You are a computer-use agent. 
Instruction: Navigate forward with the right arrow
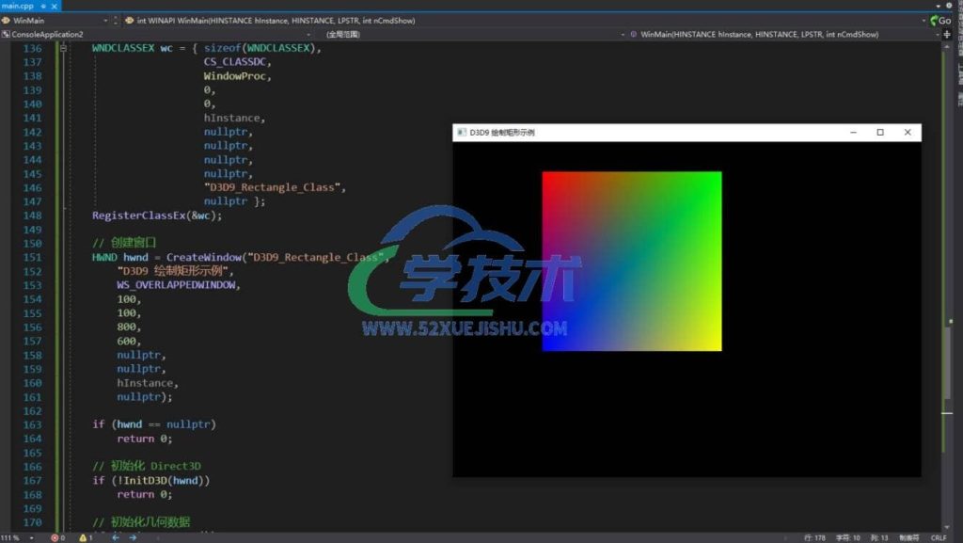tap(133, 537)
